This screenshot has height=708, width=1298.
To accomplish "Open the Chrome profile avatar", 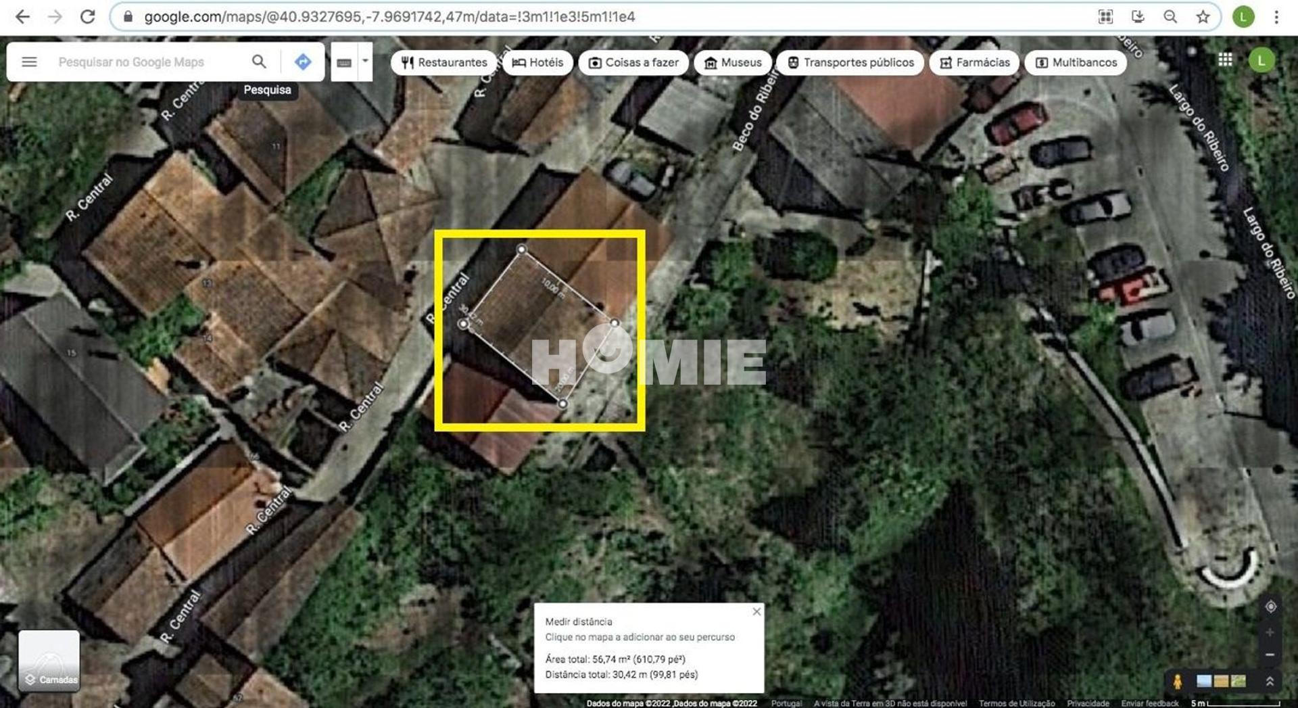I will click(1243, 17).
